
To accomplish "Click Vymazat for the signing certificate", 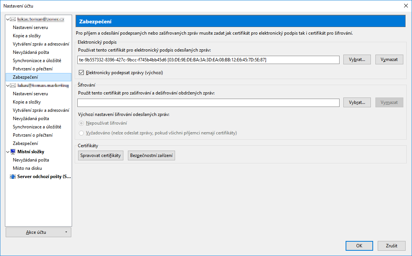I will [389, 59].
